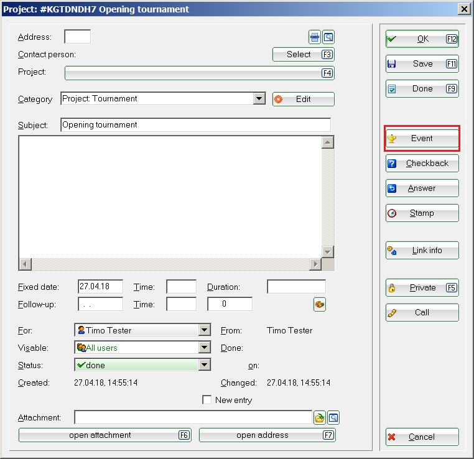
Task: Click the Subject text field
Action: click(x=195, y=124)
